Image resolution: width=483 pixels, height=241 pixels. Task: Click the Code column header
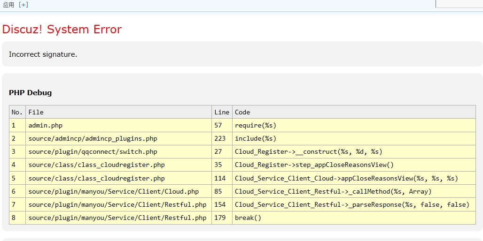(x=242, y=112)
